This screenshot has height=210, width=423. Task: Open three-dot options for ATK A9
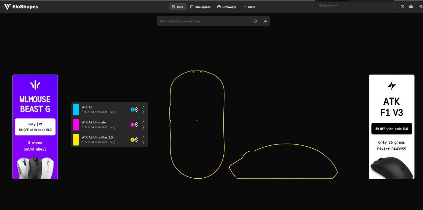tap(143, 112)
